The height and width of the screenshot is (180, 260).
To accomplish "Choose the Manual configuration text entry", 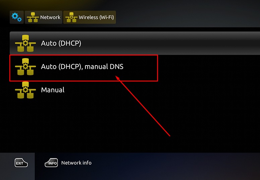I will (x=53, y=90).
